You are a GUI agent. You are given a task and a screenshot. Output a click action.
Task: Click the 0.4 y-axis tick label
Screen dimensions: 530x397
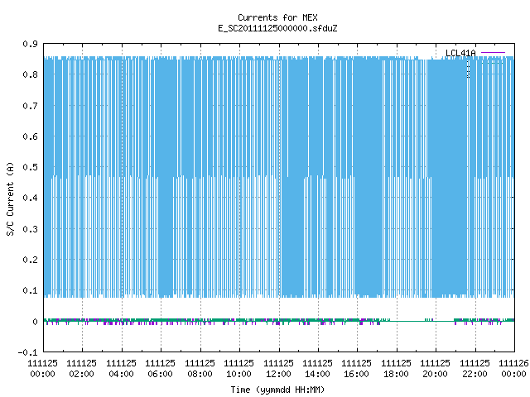[x=31, y=198]
